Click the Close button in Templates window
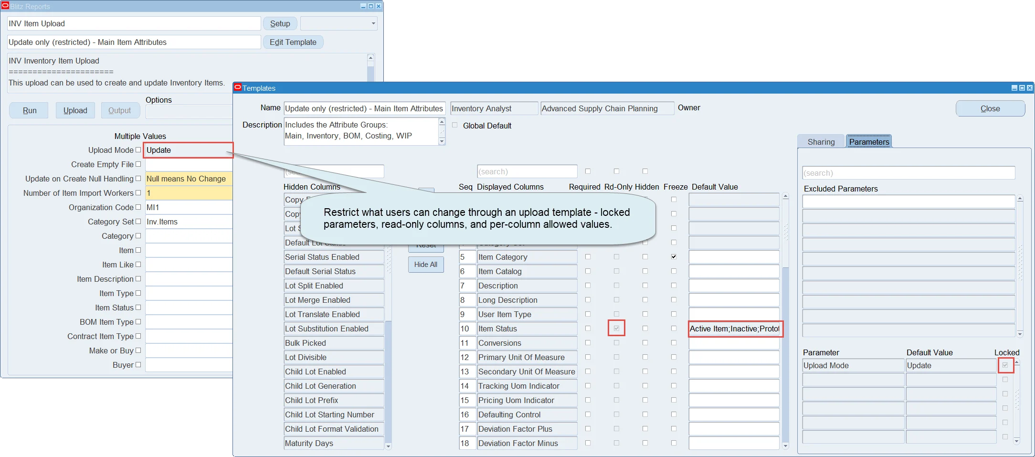This screenshot has height=457, width=1035. pyautogui.click(x=990, y=108)
